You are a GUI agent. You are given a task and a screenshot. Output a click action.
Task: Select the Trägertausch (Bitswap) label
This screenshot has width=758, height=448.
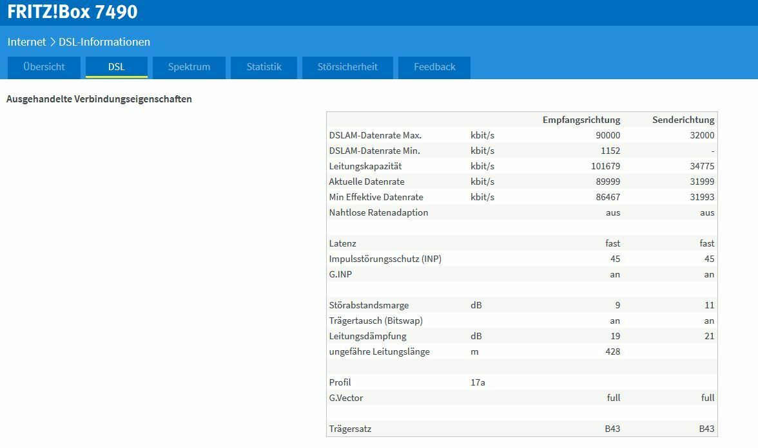coord(376,321)
